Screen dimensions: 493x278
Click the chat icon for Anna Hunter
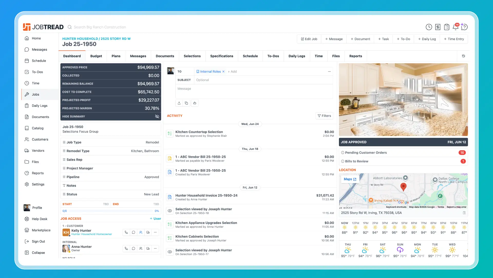tap(134, 248)
